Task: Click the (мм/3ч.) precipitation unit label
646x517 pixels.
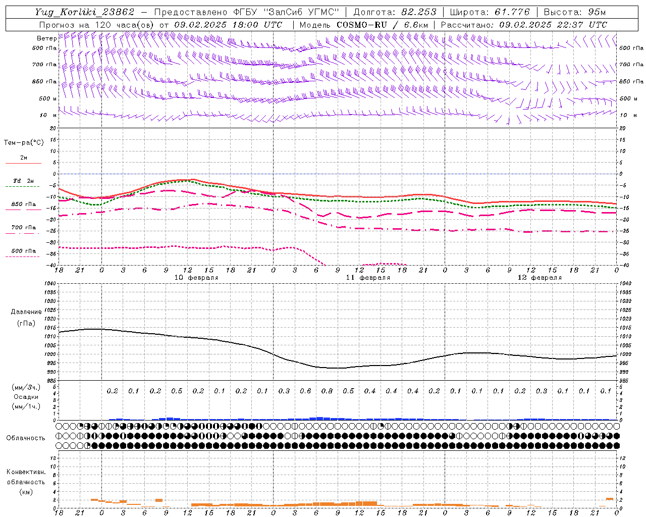Action: click(x=26, y=387)
